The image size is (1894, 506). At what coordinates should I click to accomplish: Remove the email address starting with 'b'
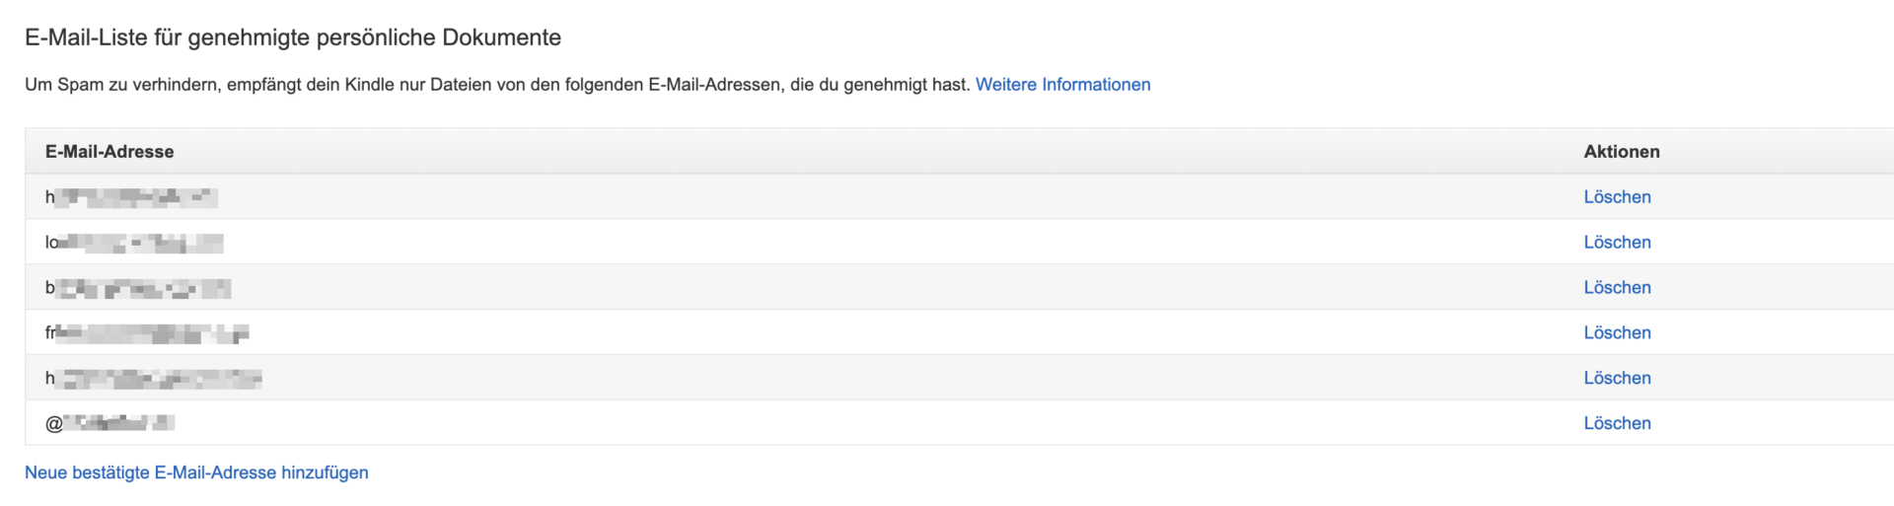(1617, 288)
